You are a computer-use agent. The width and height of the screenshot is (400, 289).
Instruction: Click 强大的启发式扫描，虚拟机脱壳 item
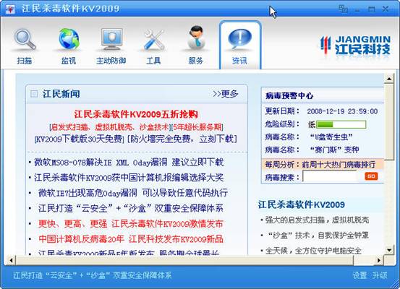pos(317,220)
